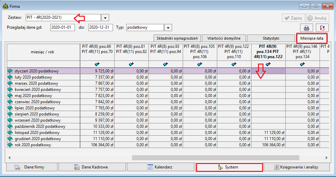
Task: Click add icon under poz.81 column
Action: click(x=132, y=64)
